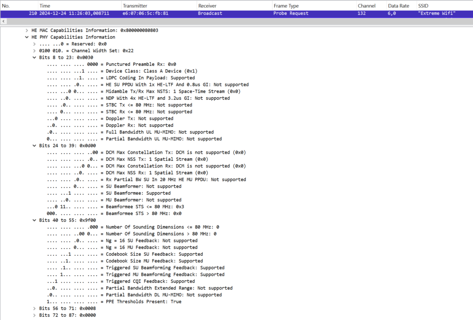473x320 pixels.
Task: Select Codebook Size SU Feedback row
Action: pyautogui.click(x=125, y=254)
